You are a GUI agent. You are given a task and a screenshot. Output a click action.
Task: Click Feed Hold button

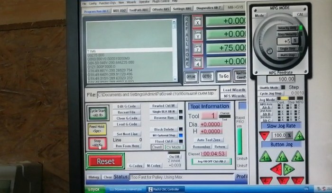click(x=97, y=129)
